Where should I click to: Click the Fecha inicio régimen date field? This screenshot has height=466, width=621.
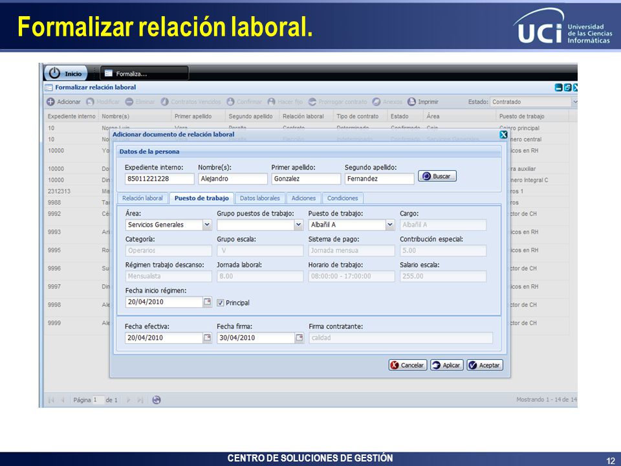click(164, 302)
